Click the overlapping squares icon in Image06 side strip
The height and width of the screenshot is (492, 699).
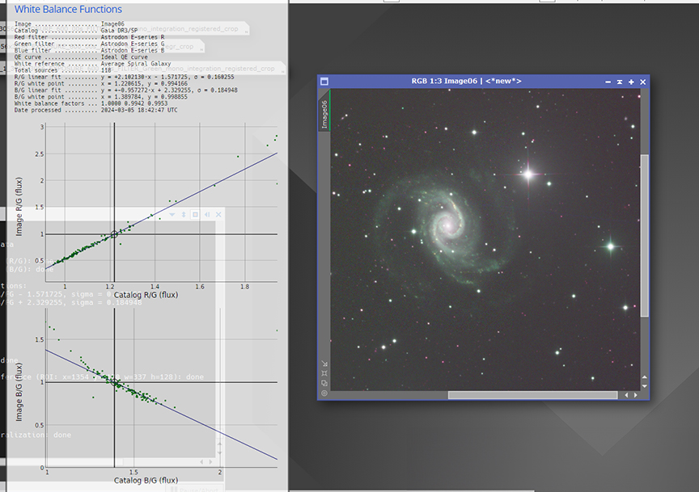(324, 383)
